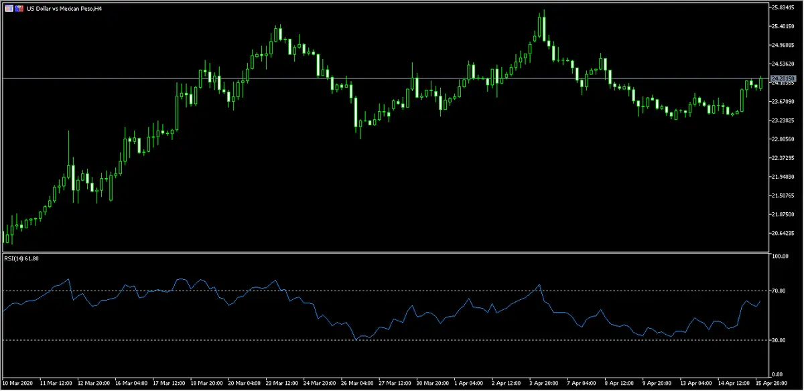Click the 20.64235 price axis label

pos(783,233)
